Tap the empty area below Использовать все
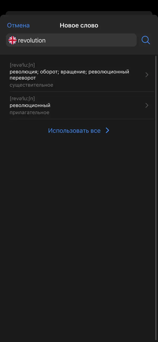This screenshot has width=158, height=342. point(79,224)
